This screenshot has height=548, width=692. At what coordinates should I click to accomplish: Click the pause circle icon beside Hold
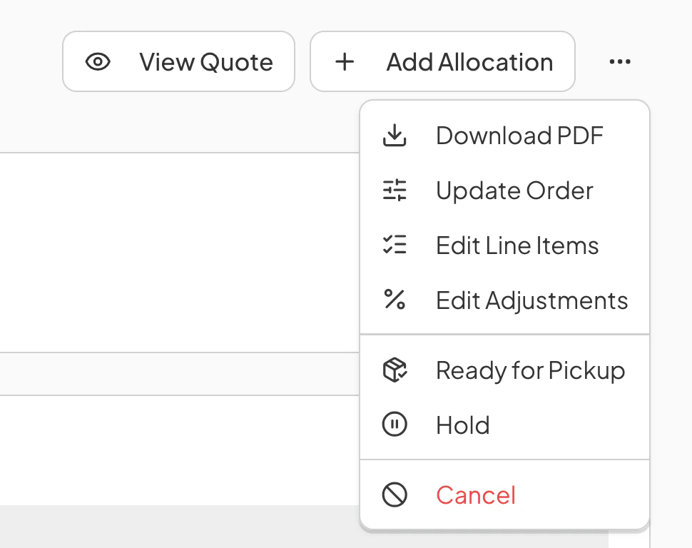[x=395, y=425]
